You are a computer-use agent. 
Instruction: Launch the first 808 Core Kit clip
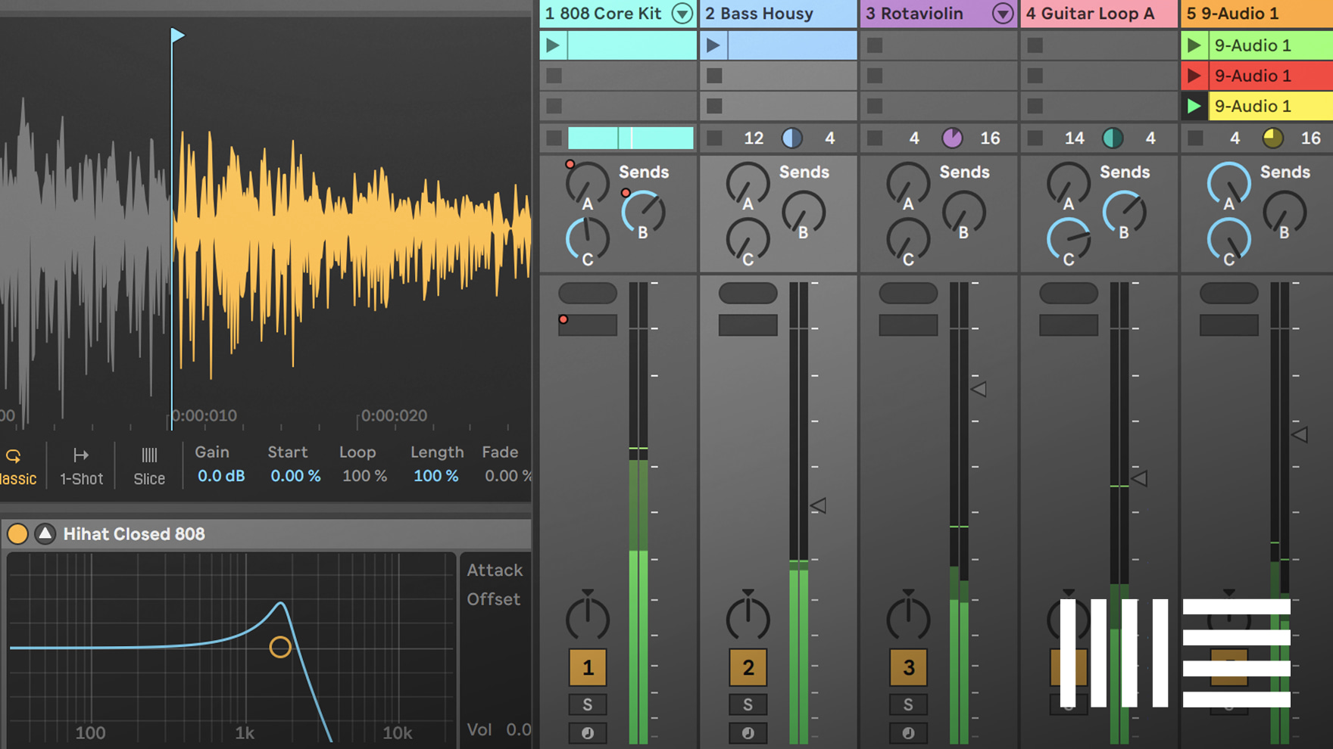click(x=554, y=45)
